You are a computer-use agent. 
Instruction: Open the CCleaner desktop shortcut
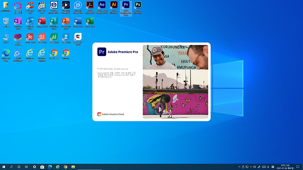click(30, 8)
